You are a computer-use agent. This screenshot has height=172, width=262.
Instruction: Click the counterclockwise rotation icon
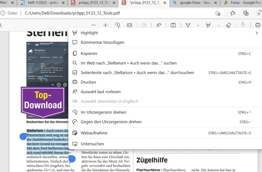pyautogui.click(x=75, y=122)
